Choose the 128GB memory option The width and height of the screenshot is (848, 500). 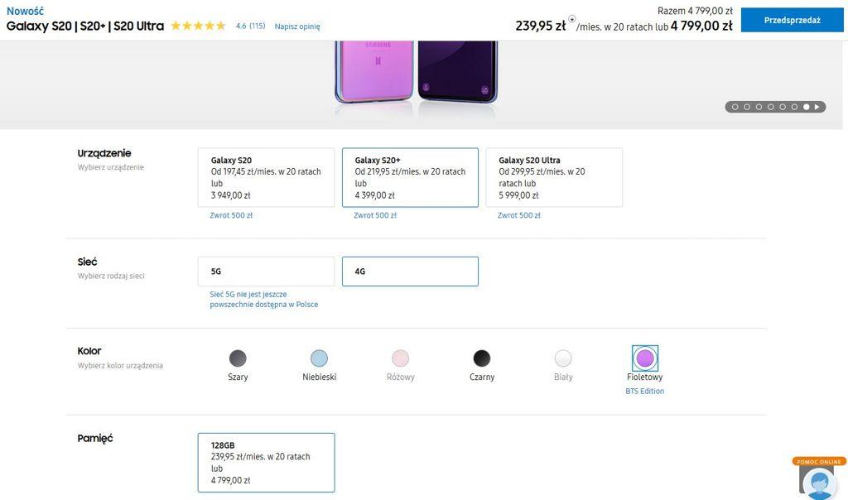coord(266,462)
